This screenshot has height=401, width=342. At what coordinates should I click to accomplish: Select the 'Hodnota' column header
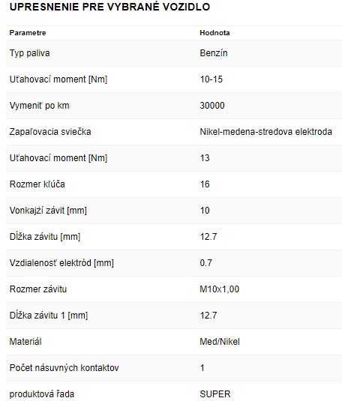(x=214, y=33)
